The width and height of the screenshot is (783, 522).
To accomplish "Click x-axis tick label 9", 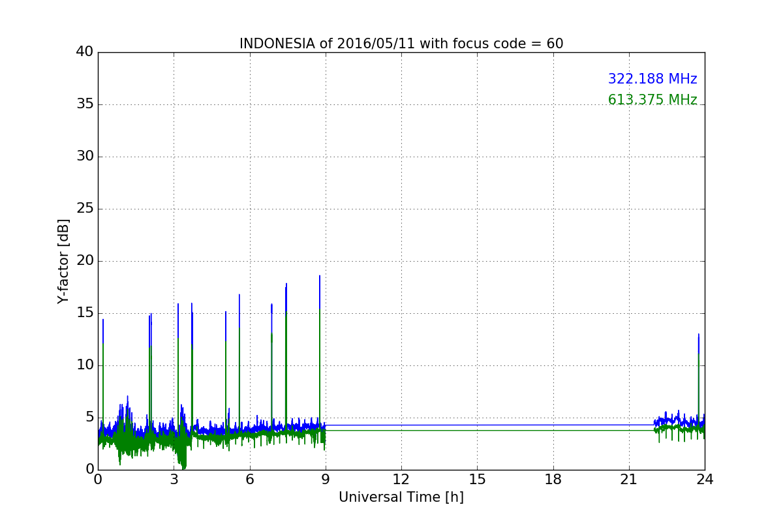I will [x=326, y=480].
